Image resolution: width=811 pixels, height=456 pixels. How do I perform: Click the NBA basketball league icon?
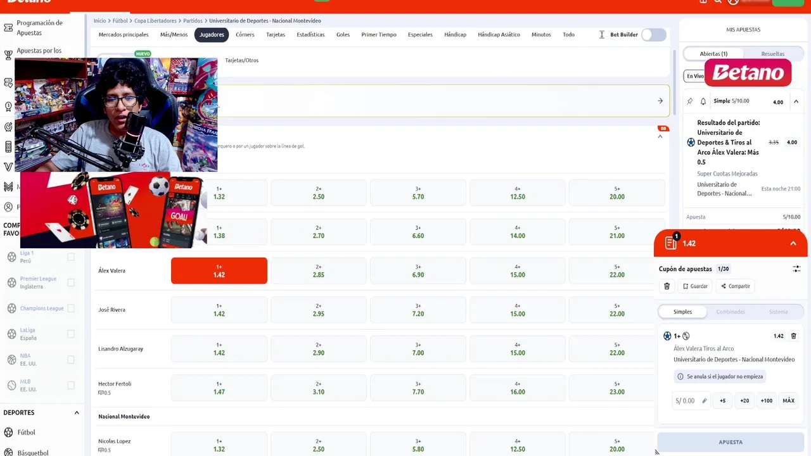11,360
